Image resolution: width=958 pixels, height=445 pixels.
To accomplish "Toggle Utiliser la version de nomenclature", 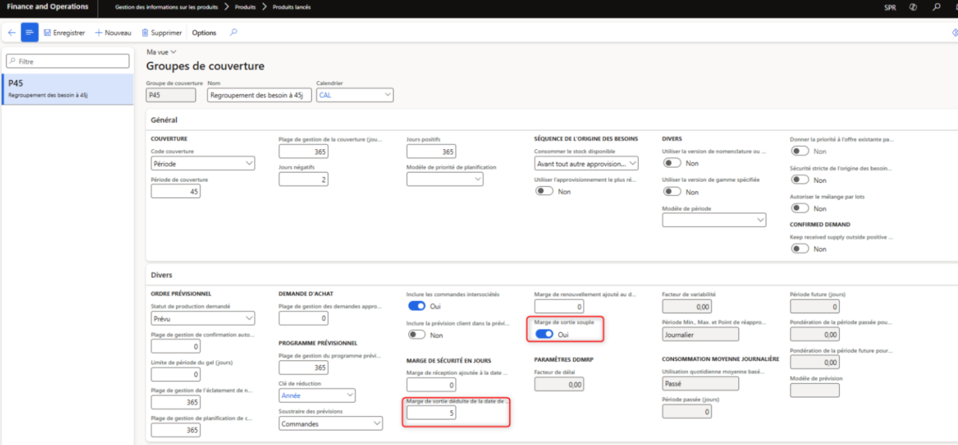I will click(x=672, y=163).
